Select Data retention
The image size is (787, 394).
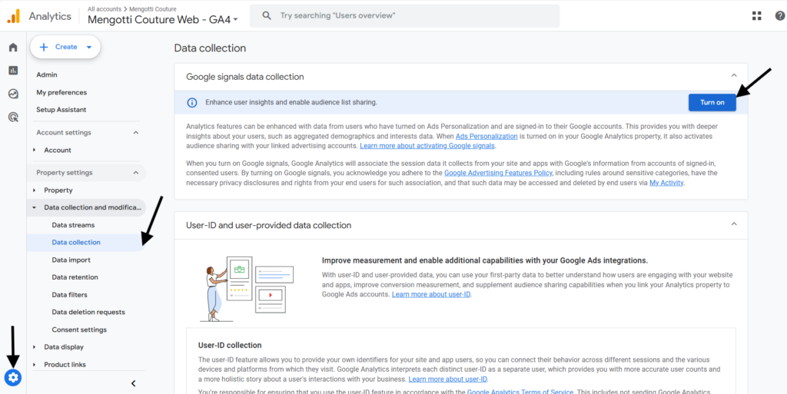coord(75,277)
